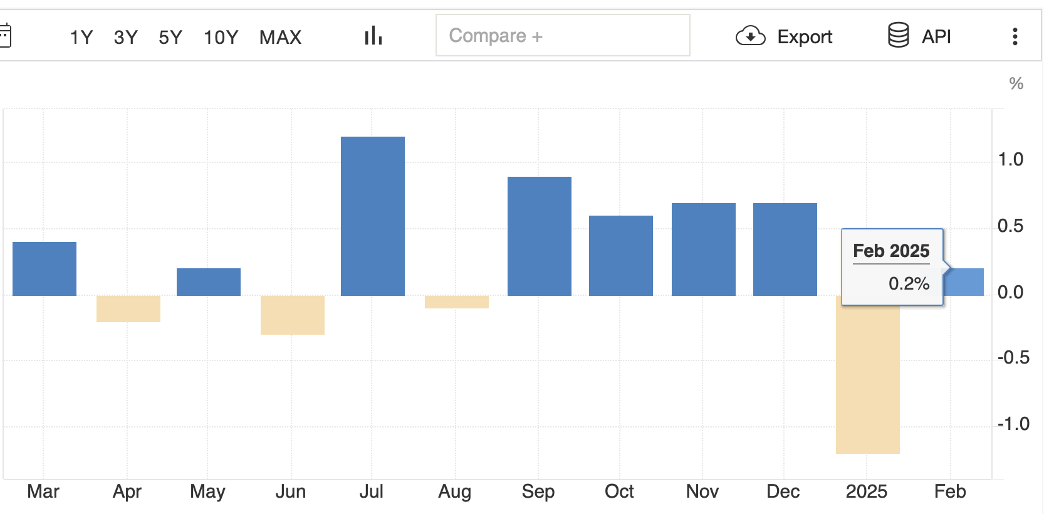This screenshot has height=514, width=1049.
Task: Open the chart type bar icon
Action: (373, 36)
